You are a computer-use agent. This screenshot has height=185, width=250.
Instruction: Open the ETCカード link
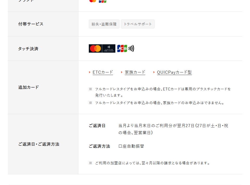[103, 72]
